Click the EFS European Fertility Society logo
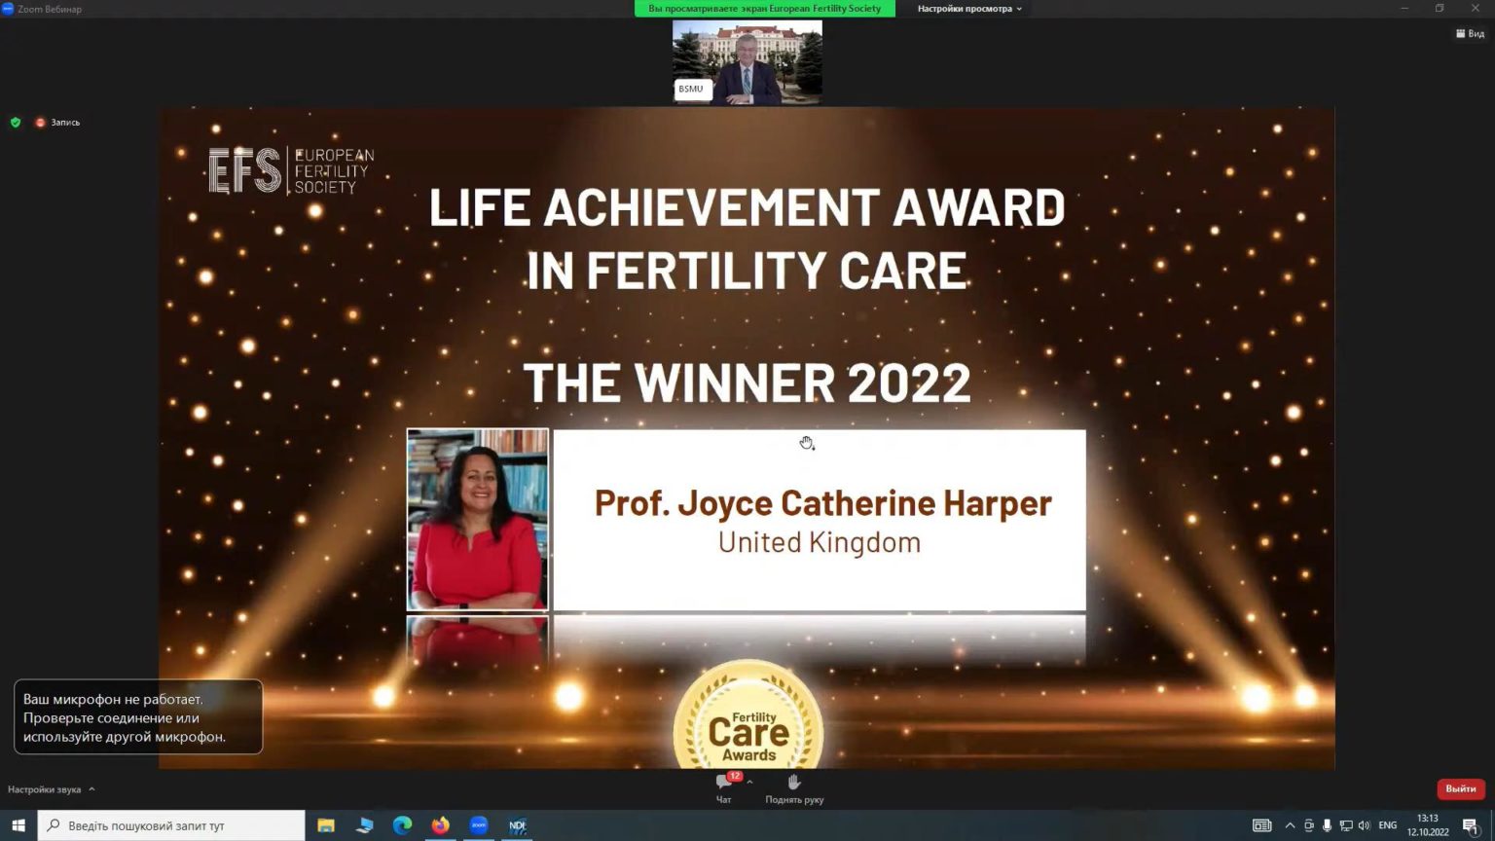 click(291, 170)
